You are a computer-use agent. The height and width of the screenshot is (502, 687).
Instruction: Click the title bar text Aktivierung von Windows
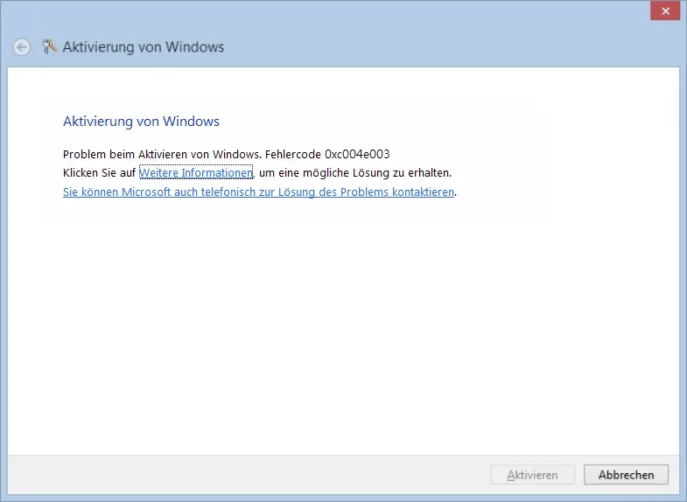(144, 47)
